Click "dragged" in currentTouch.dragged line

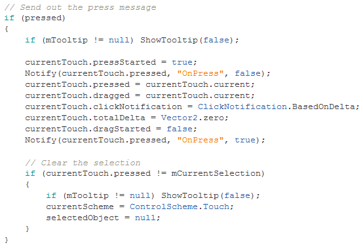click(x=111, y=95)
